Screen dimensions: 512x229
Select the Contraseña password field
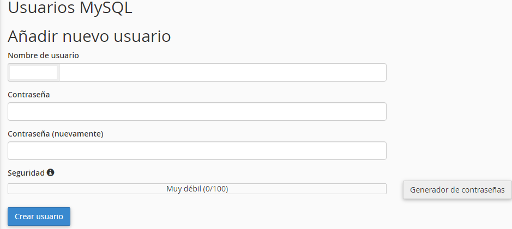(197, 112)
